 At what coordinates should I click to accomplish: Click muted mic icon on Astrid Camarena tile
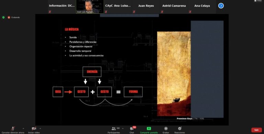(162, 12)
